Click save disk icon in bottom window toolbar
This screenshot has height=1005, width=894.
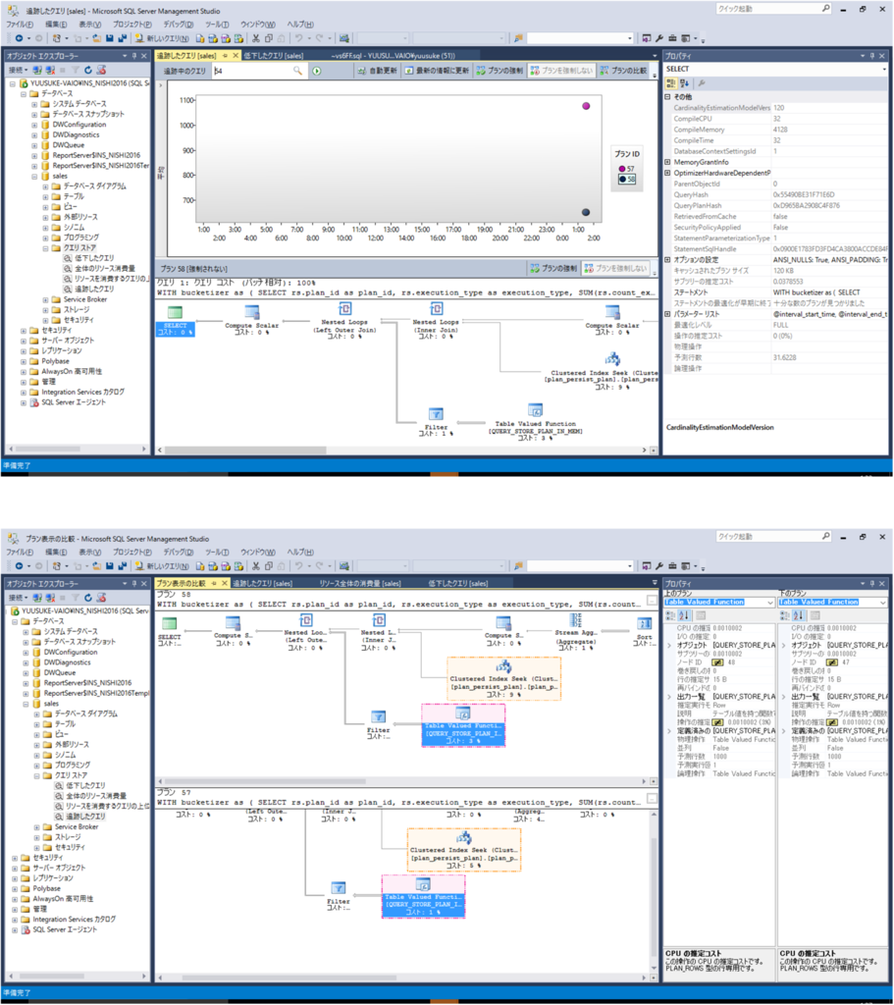click(x=109, y=566)
